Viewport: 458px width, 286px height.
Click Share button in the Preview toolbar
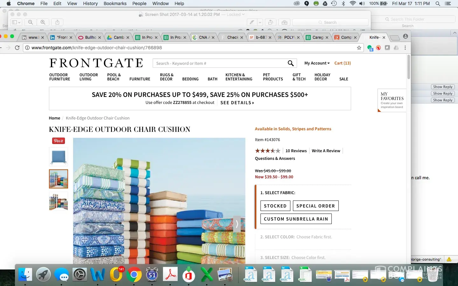pos(57,22)
